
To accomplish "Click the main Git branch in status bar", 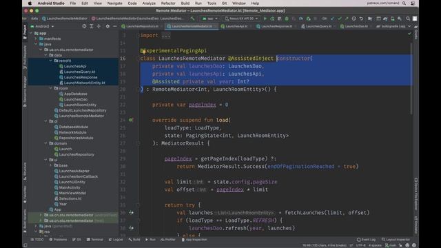I will click(391, 245).
